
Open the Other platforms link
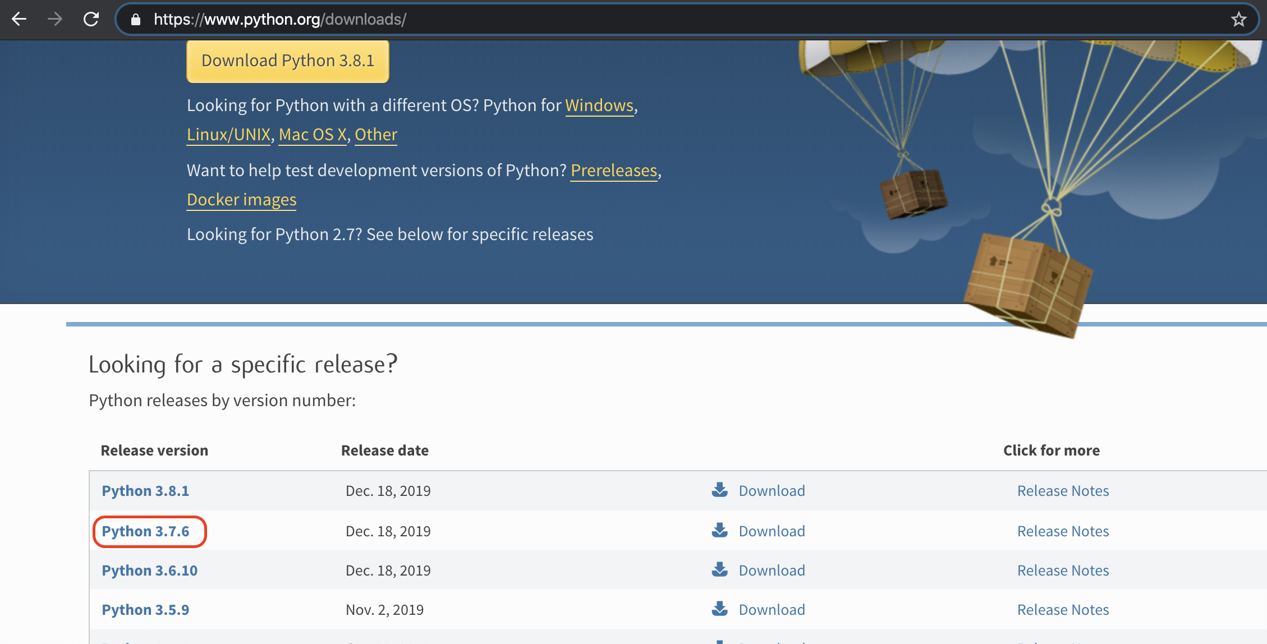pos(375,135)
